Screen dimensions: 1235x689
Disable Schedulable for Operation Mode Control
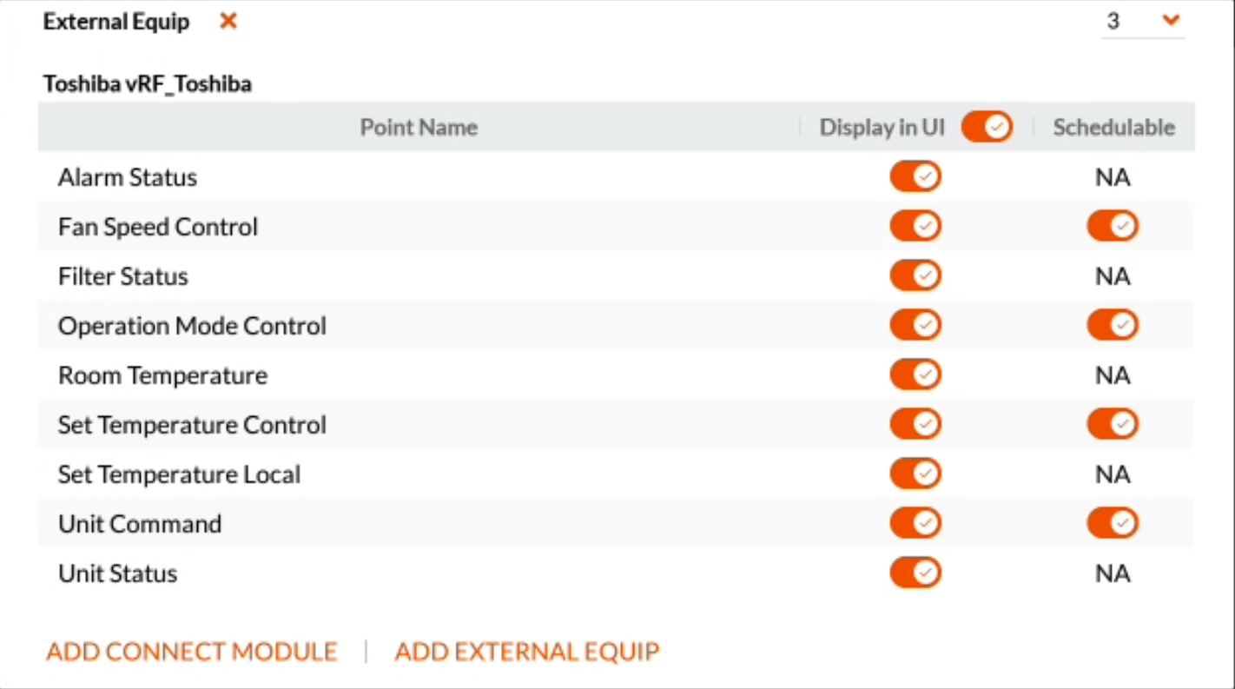pyautogui.click(x=1113, y=326)
